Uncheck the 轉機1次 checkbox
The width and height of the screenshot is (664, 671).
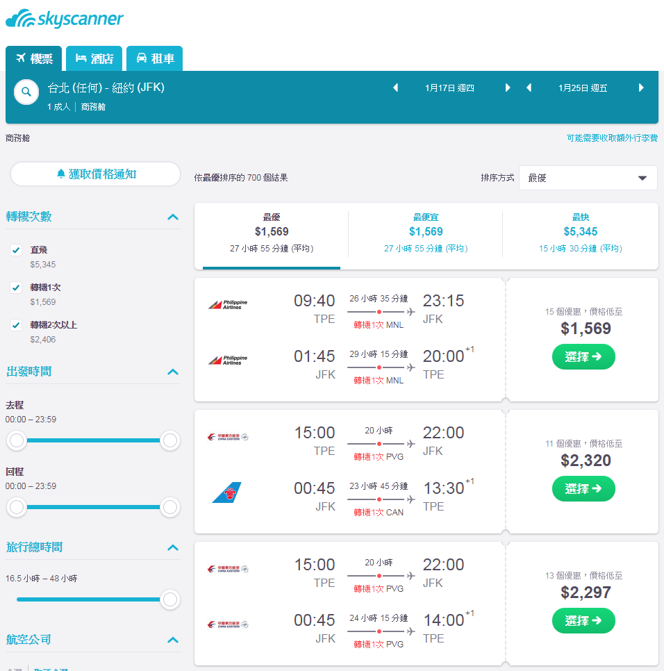(x=16, y=288)
